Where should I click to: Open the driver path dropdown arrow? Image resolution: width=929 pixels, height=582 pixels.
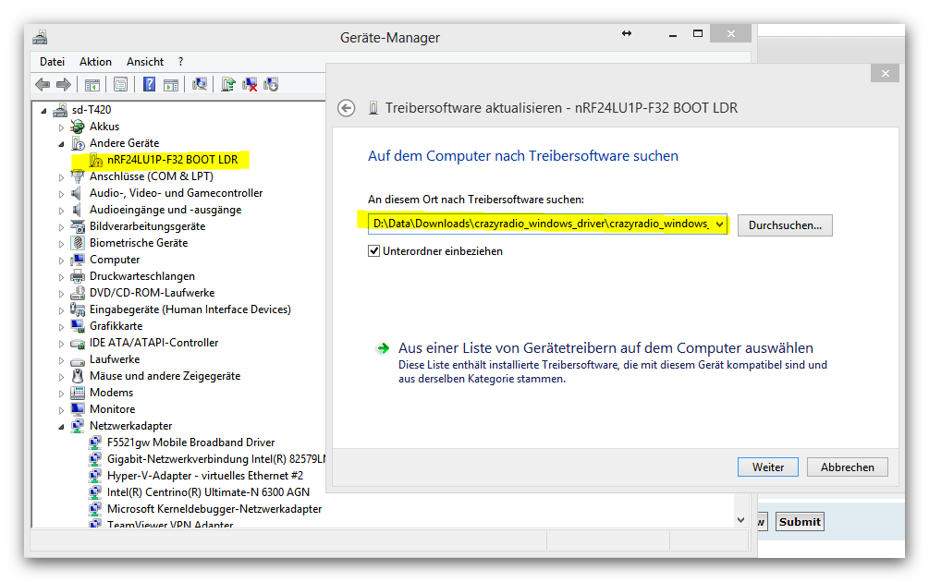[x=719, y=224]
